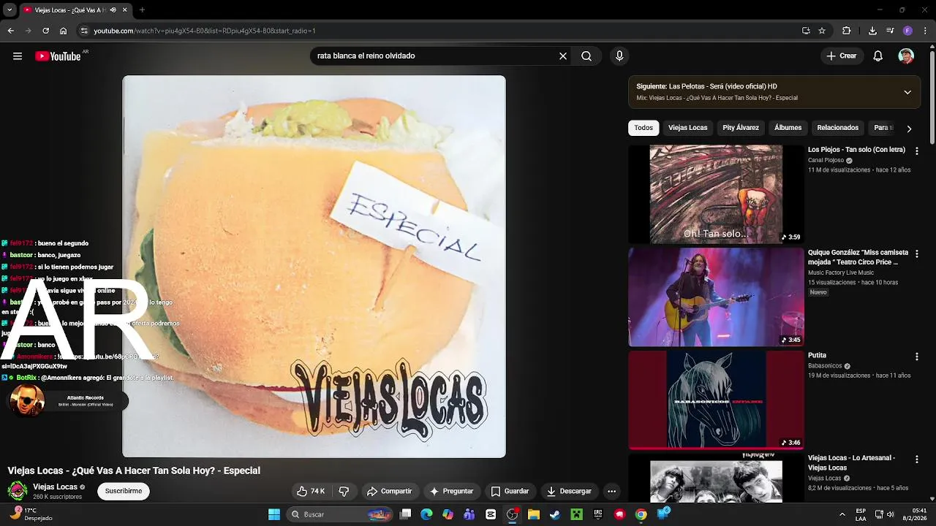This screenshot has height=526, width=936.
Task: Mute the tab via the audio icon
Action: [x=113, y=10]
